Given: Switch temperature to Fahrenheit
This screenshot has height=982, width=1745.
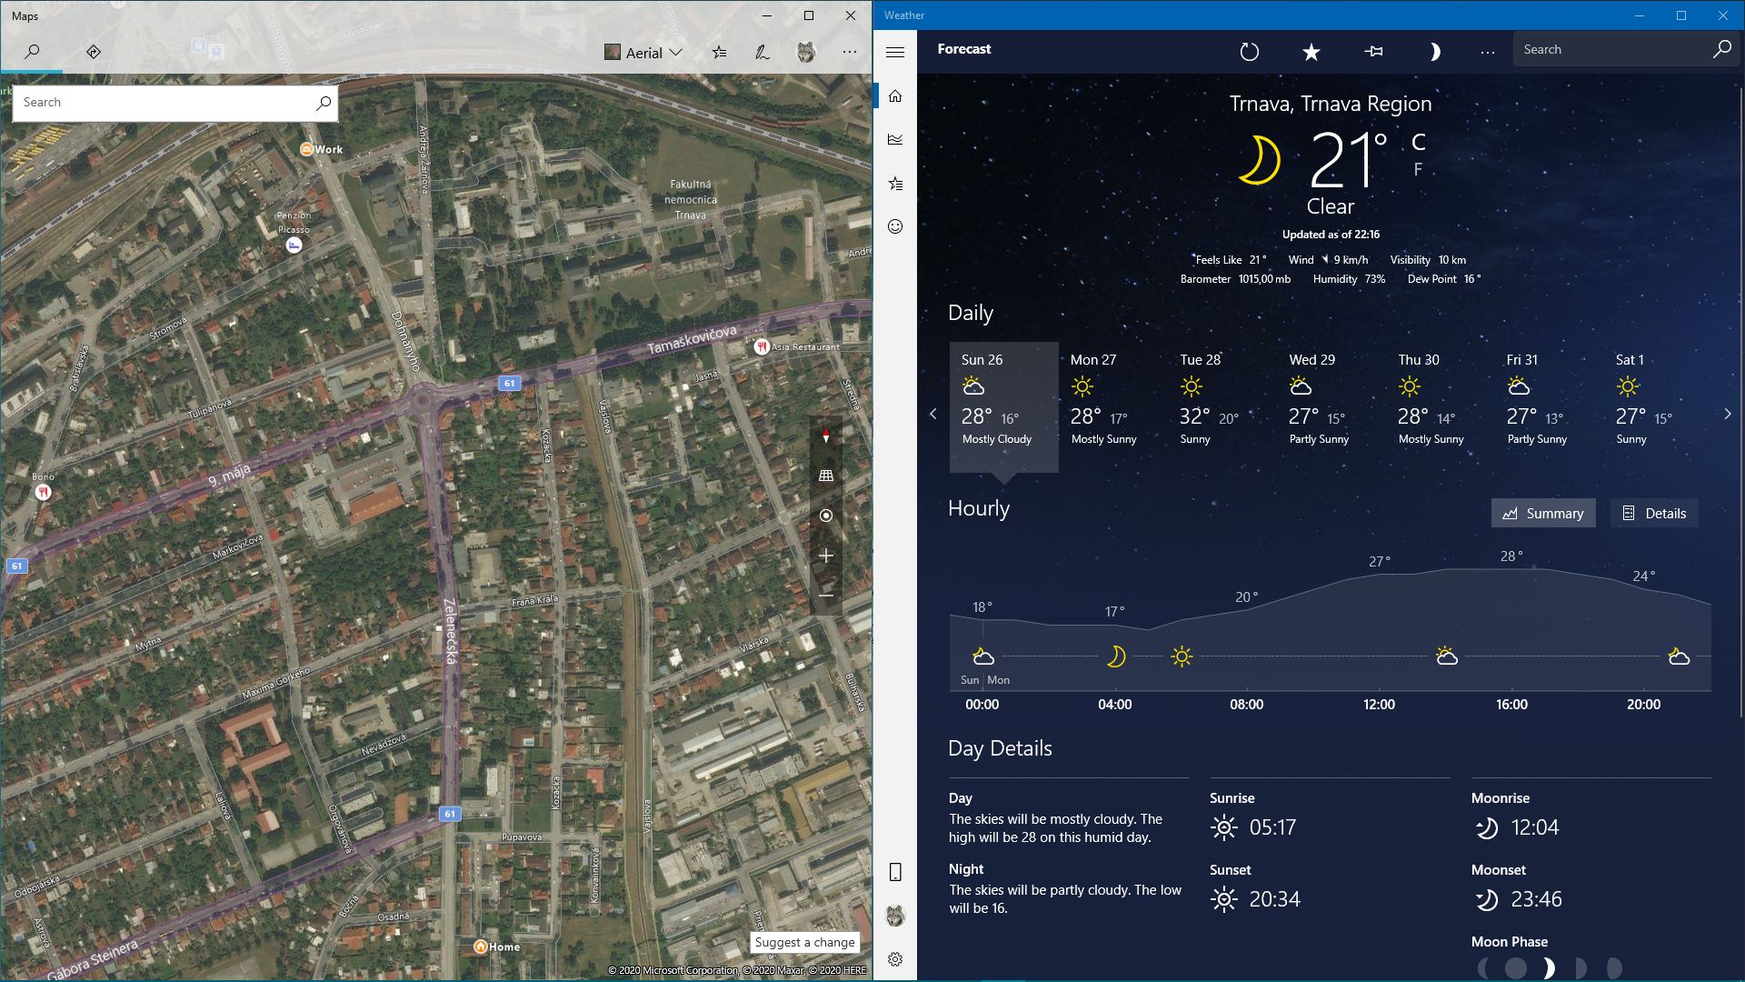Looking at the screenshot, I should coord(1417,170).
